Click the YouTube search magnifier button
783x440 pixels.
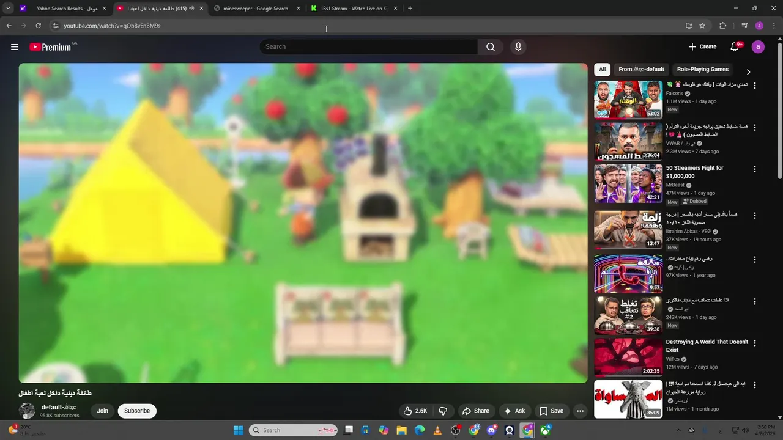pos(491,47)
